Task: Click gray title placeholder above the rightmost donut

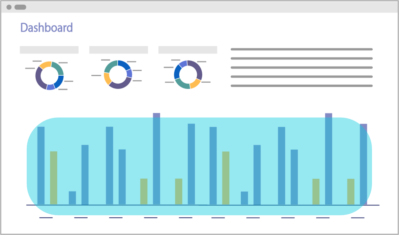Action: click(188, 50)
